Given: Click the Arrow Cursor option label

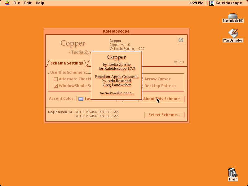Looking at the screenshot, I should pos(157,79).
